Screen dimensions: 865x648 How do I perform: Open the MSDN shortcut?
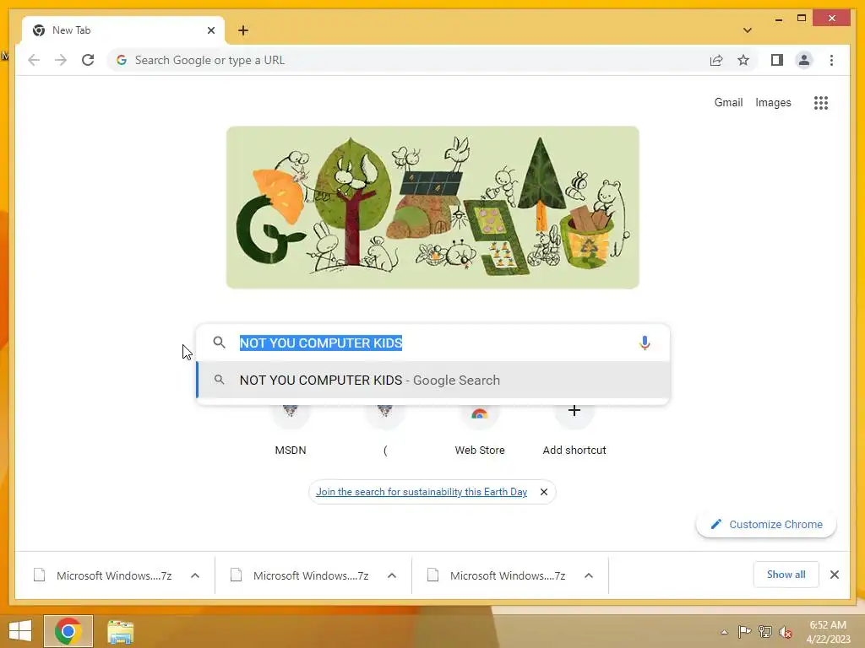(x=291, y=429)
